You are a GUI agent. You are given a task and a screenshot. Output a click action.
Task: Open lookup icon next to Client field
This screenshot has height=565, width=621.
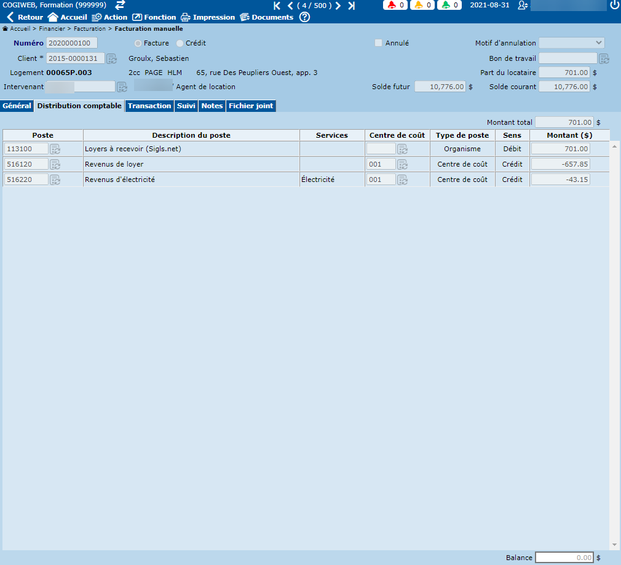tap(111, 59)
